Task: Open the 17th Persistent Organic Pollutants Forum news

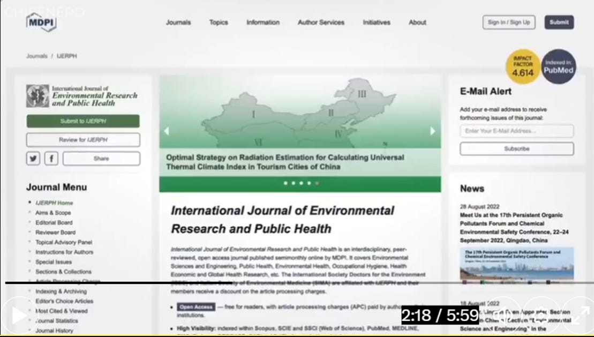Action: click(514, 228)
